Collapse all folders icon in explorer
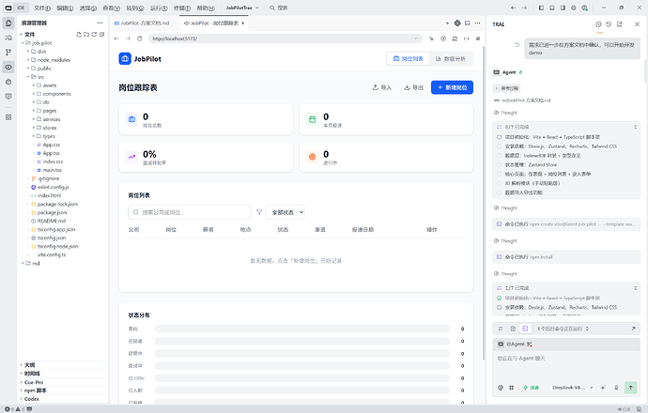Screen dimensions: 648x413 pos(102,35)
